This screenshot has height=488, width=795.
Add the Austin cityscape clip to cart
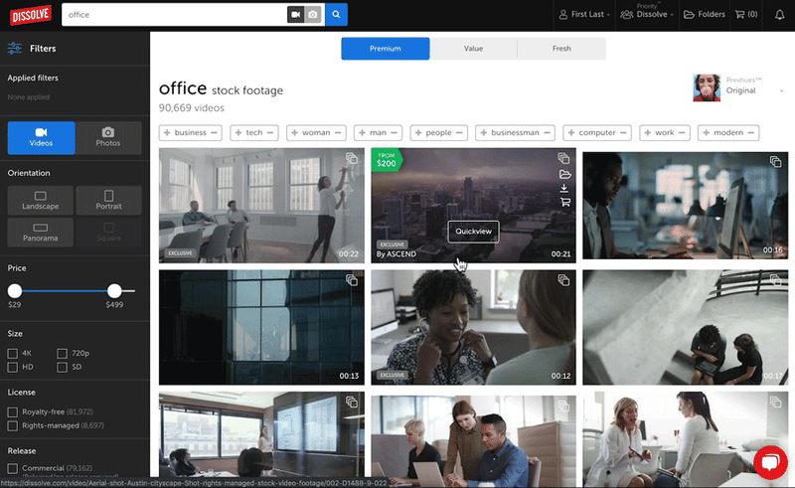[x=564, y=202]
